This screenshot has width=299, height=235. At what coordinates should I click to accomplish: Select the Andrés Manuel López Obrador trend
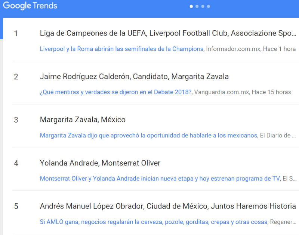[168, 206]
